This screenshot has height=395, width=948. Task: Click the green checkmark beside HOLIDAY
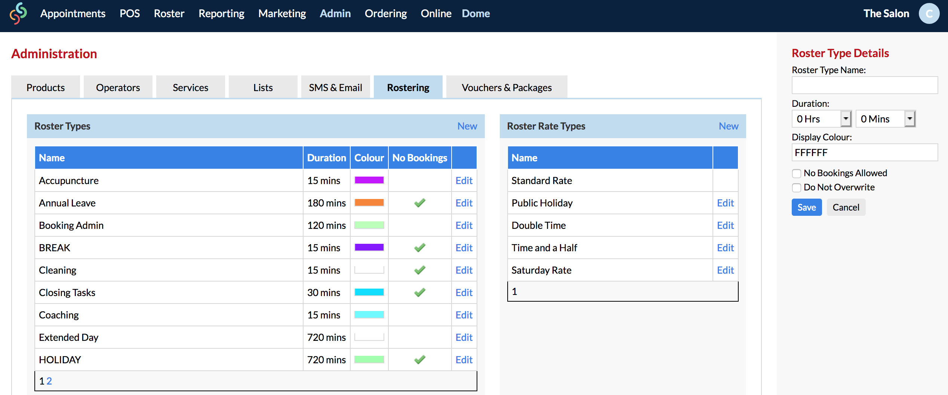(419, 360)
